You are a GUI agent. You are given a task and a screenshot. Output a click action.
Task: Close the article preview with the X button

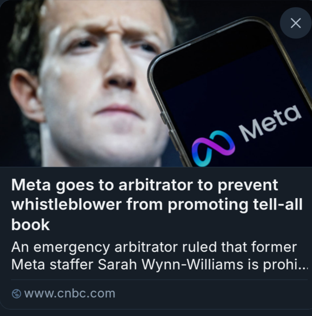click(295, 23)
